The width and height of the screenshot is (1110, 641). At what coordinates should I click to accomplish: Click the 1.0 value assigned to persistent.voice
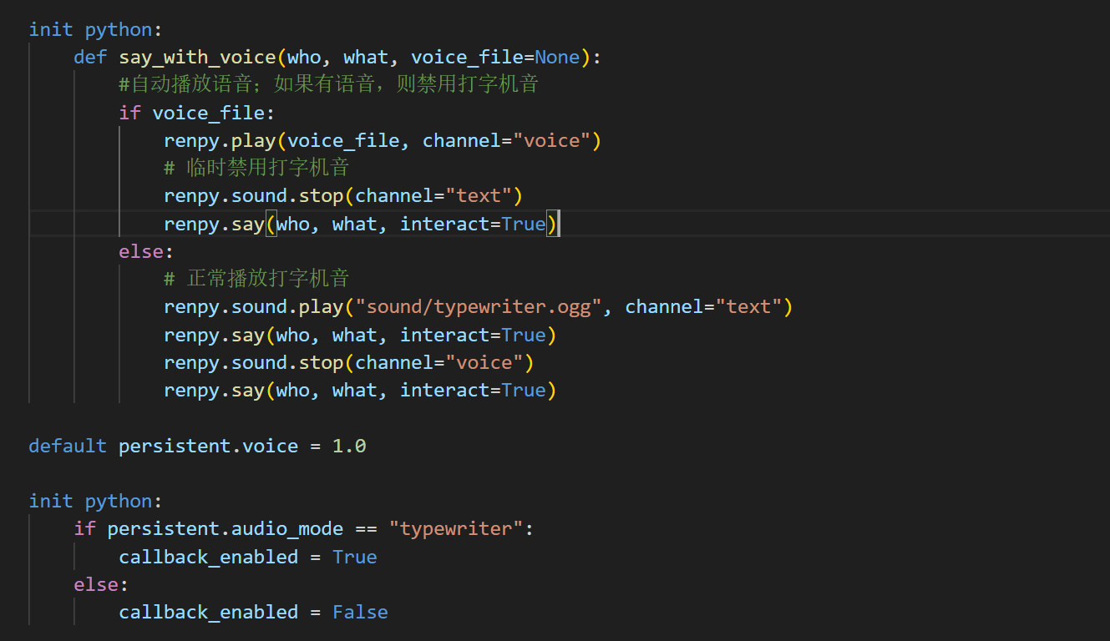point(349,446)
